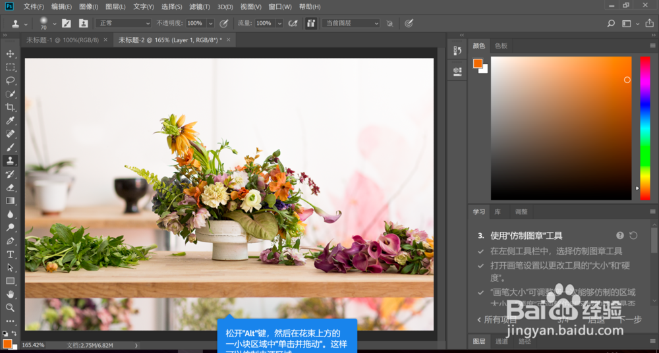Open the blend mode dropdown 正常
Screen dimensions: 659x353
123,24
